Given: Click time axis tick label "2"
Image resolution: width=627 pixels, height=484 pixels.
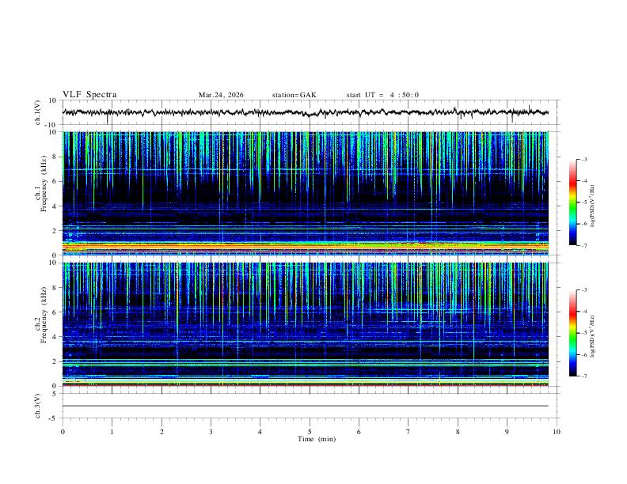Looking at the screenshot, I should (161, 432).
